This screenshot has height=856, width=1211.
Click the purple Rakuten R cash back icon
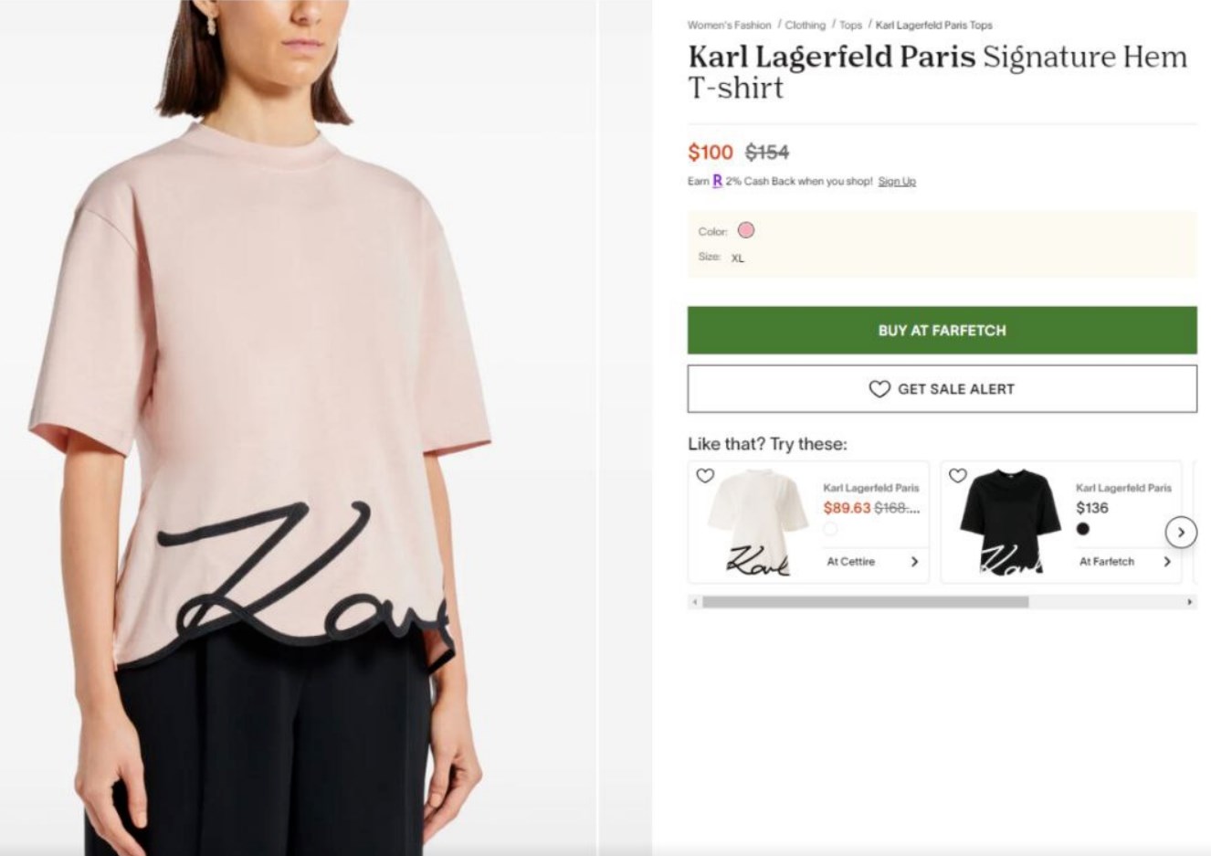point(718,181)
